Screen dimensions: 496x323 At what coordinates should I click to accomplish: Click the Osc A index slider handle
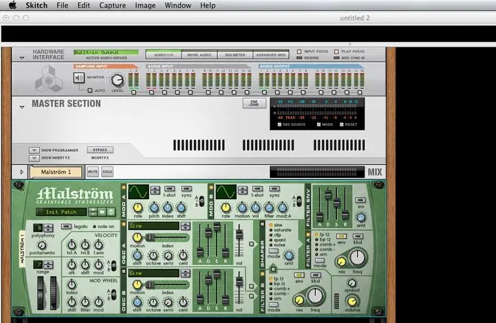pos(149,237)
